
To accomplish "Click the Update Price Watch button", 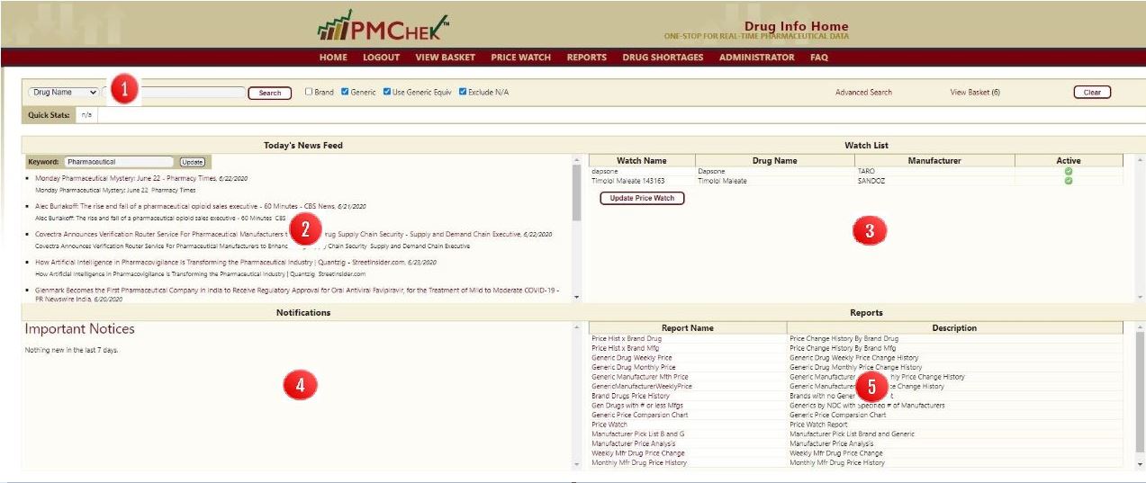I will tap(642, 198).
